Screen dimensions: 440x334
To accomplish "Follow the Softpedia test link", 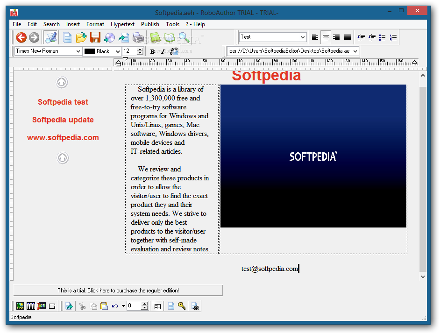I will pyautogui.click(x=63, y=102).
